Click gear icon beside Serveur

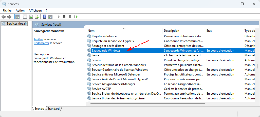click(x=89, y=60)
